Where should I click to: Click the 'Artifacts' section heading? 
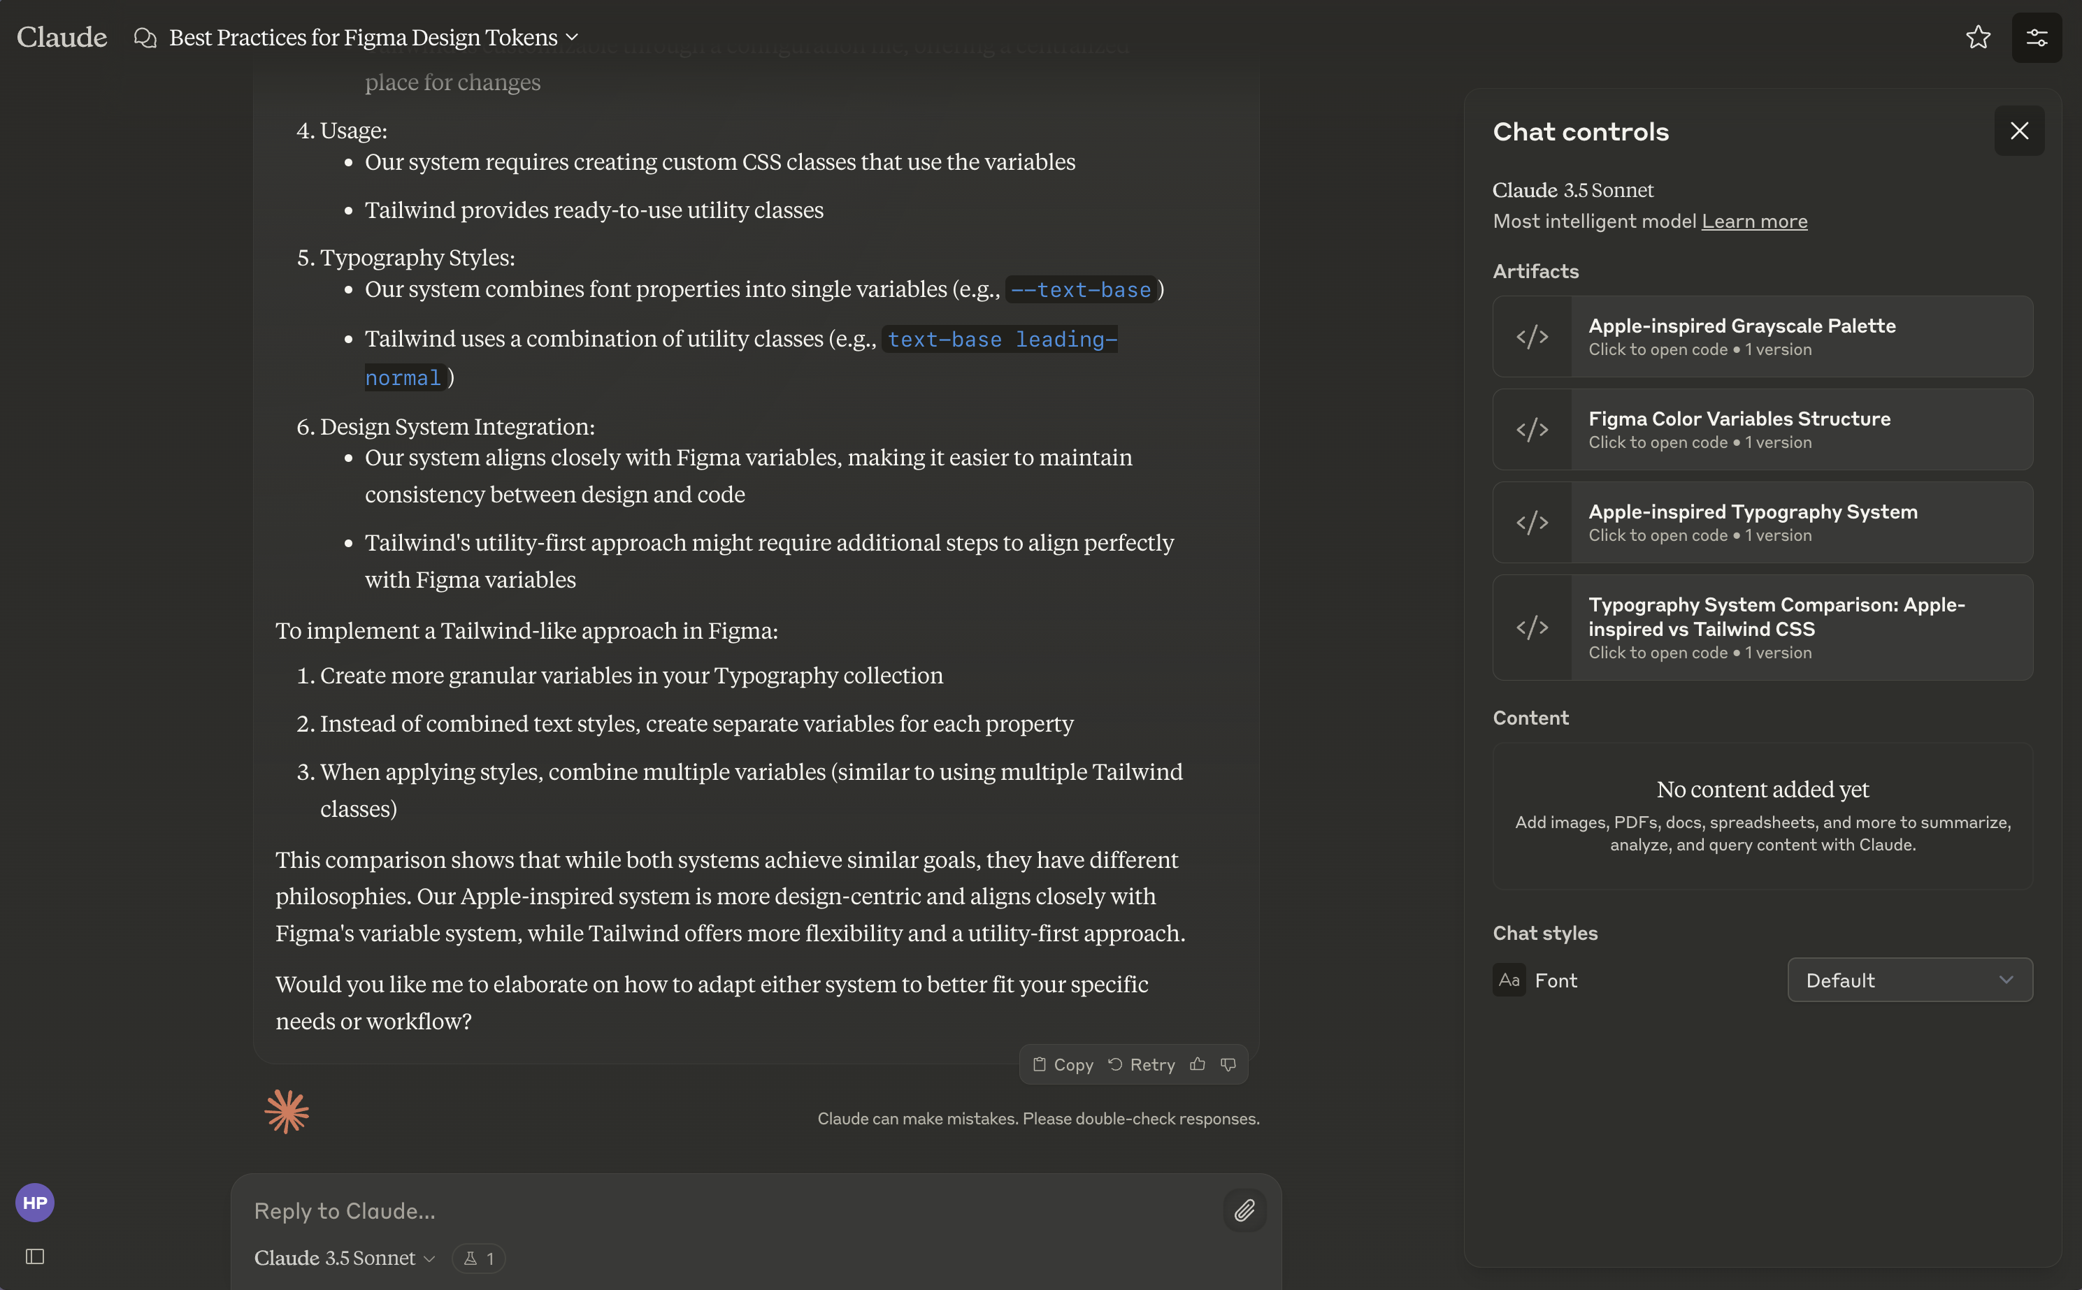(x=1536, y=271)
